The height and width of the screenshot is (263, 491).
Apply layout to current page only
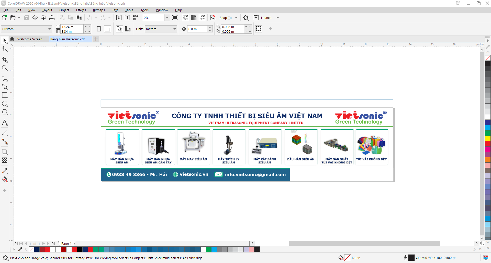pos(128,29)
